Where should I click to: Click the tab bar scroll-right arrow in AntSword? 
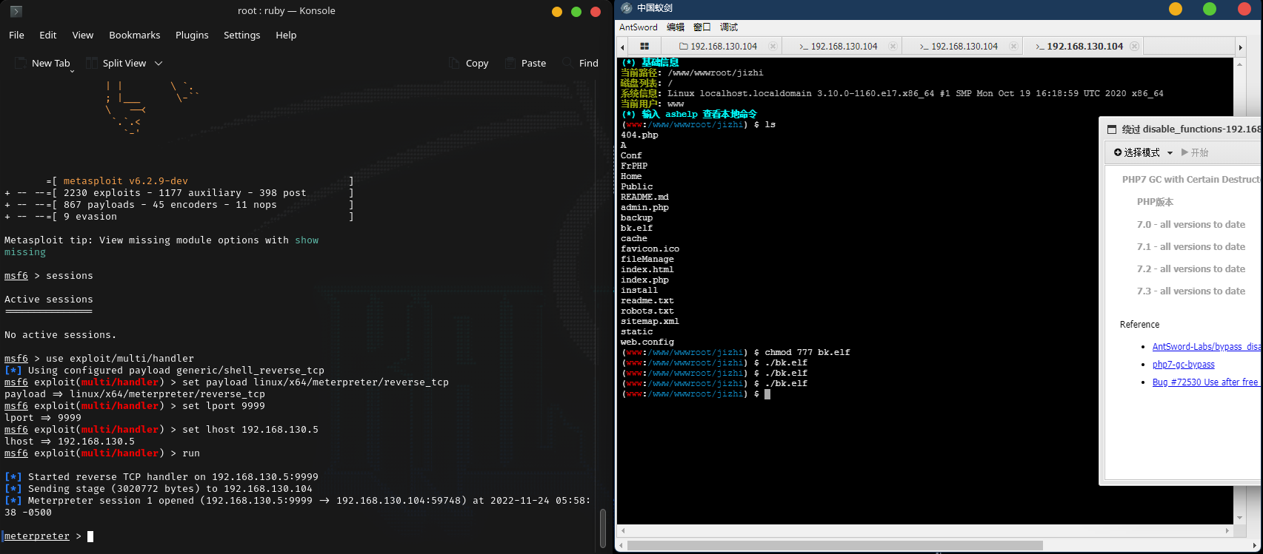(x=1240, y=47)
